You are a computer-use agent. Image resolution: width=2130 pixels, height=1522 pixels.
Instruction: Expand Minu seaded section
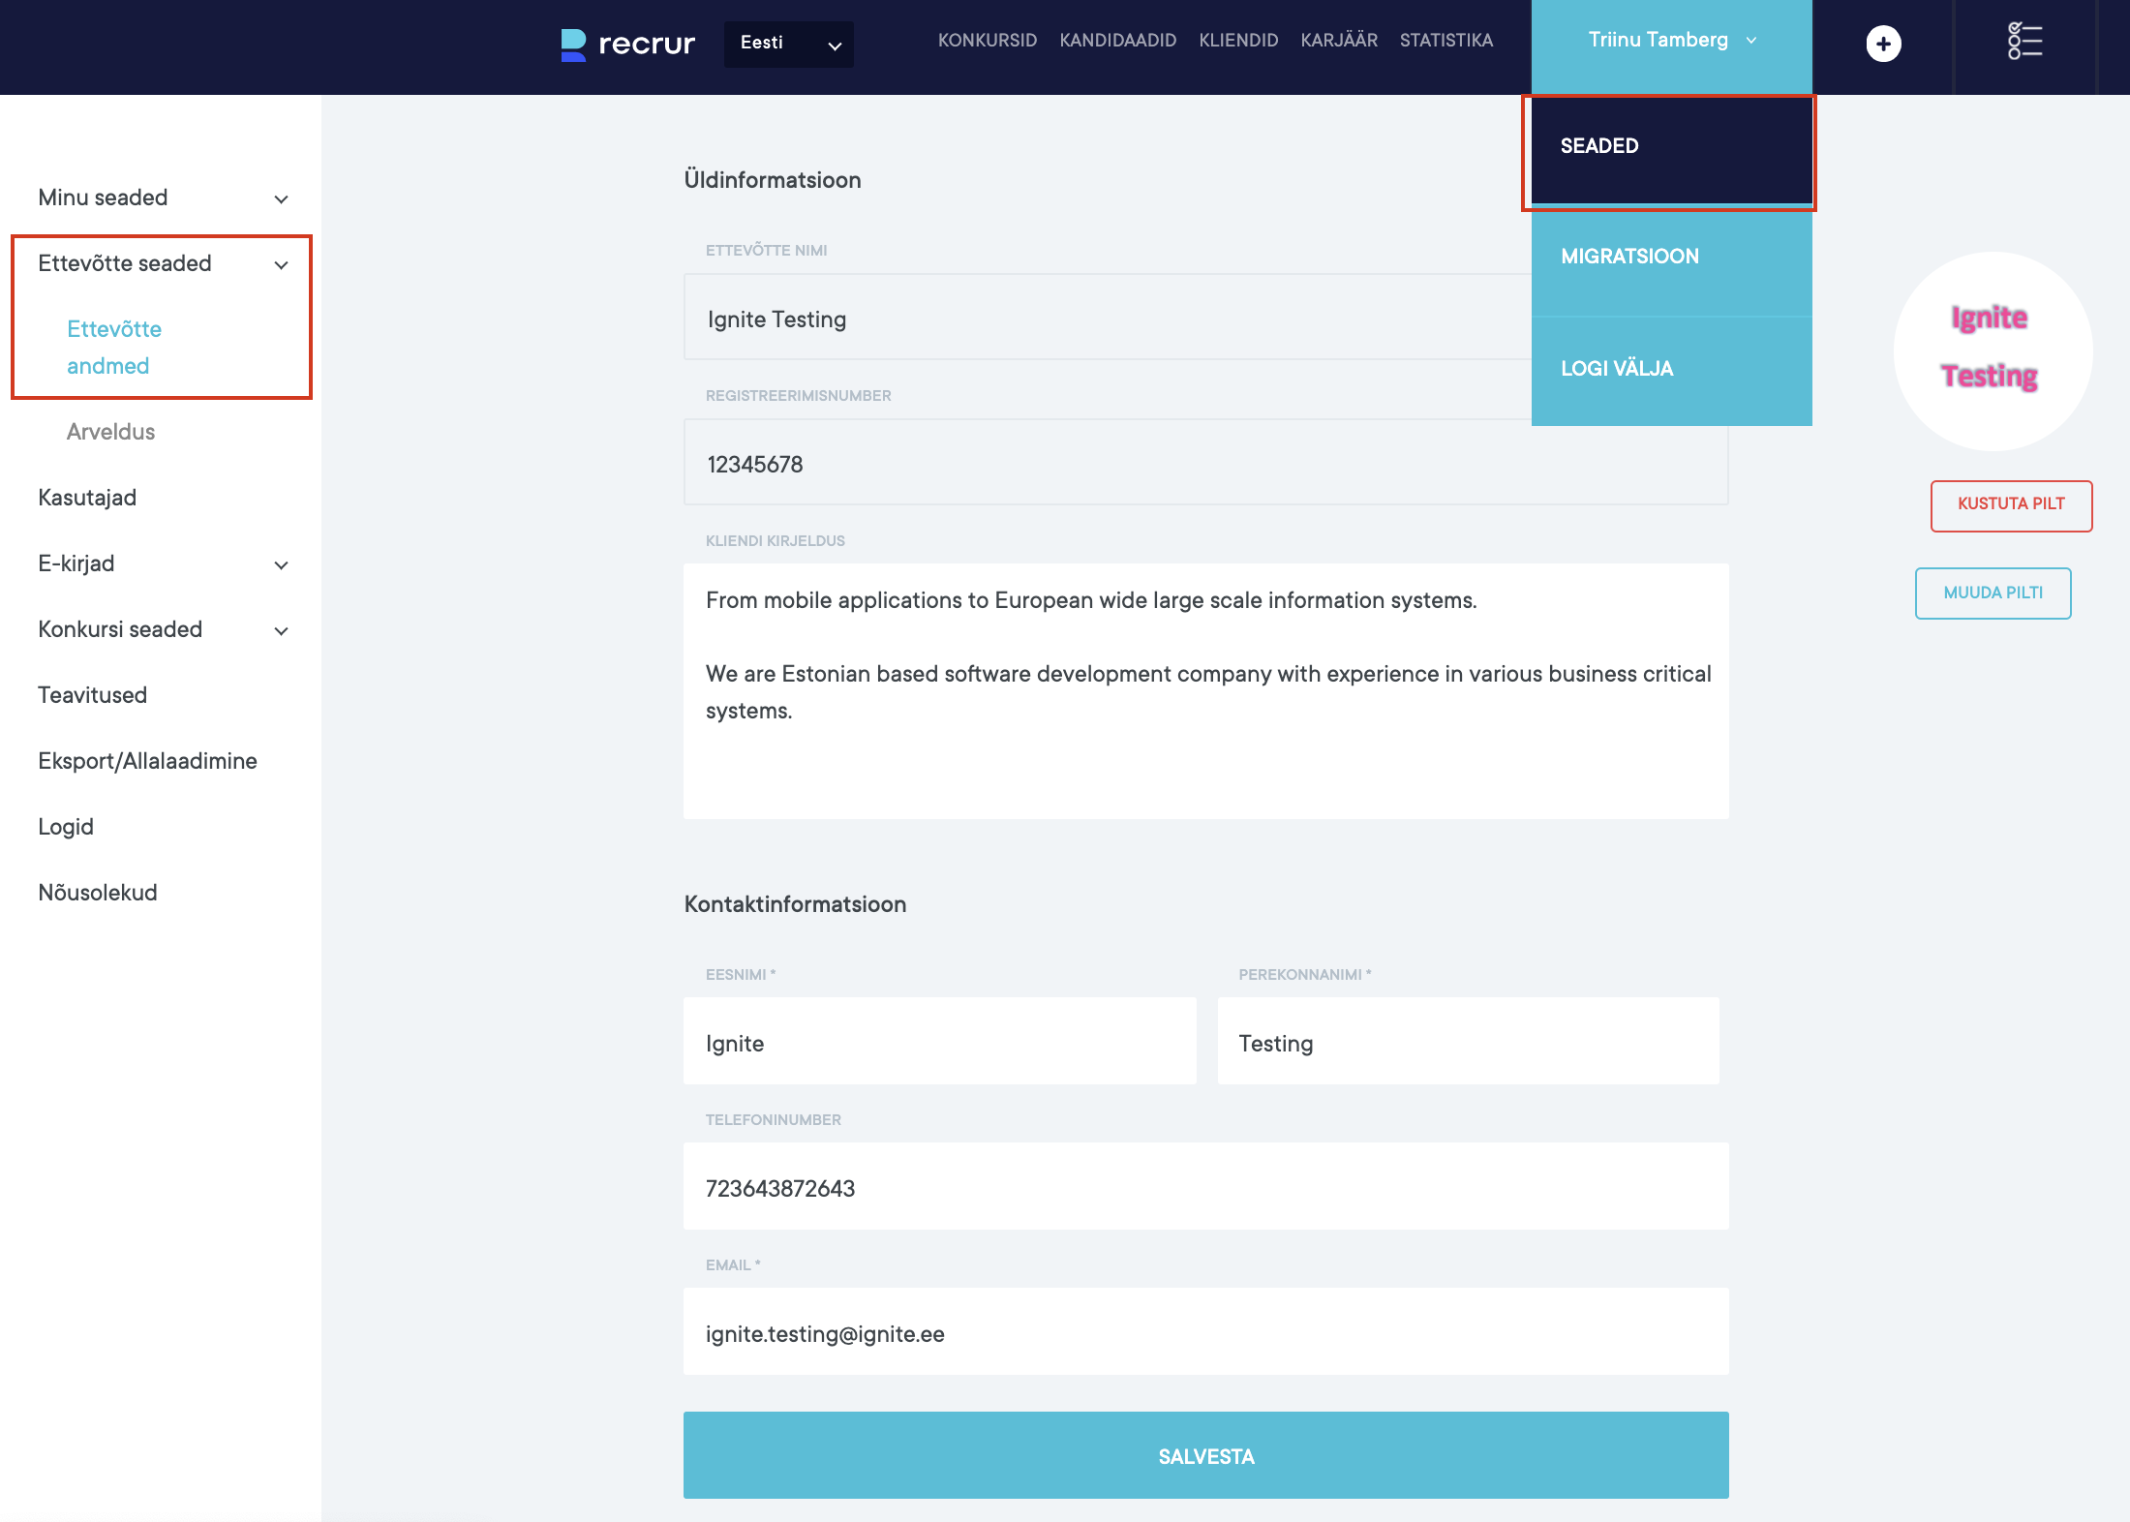[281, 198]
